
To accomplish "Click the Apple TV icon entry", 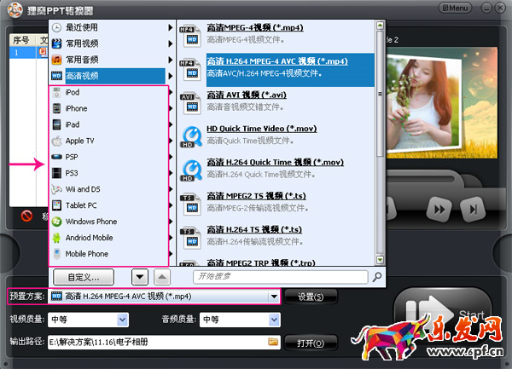I will 58,141.
